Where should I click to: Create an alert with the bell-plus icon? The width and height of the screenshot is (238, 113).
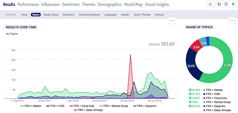pos(233,4)
